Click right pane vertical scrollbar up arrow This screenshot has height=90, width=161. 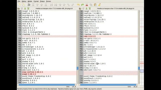pos(139,11)
